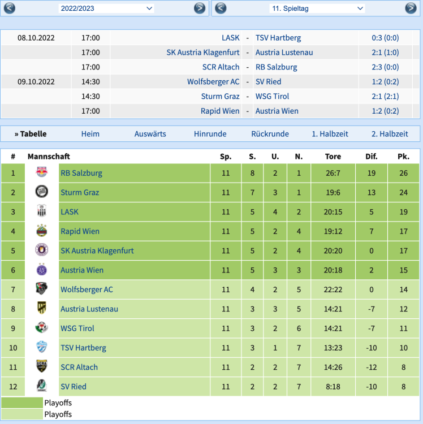Switch to the Auswärts table tab
The width and height of the screenshot is (423, 424).
click(x=150, y=134)
